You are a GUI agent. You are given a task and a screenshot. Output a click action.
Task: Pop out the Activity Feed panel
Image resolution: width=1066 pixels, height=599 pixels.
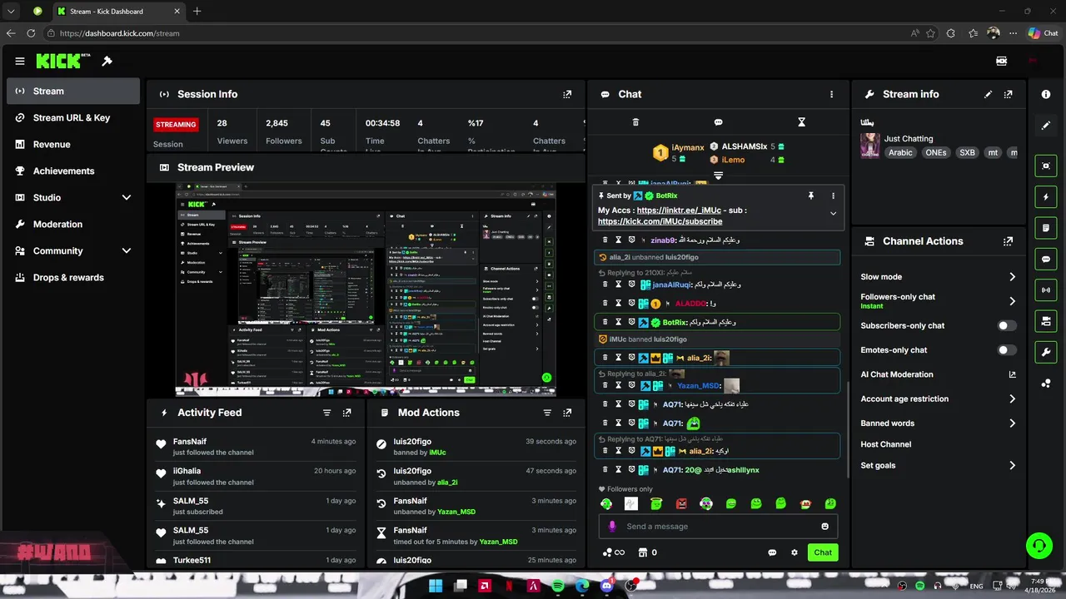(x=347, y=413)
